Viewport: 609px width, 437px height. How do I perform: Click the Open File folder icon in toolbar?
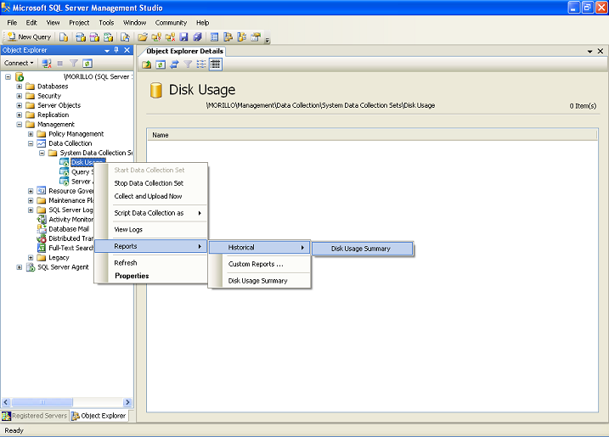pyautogui.click(x=143, y=36)
